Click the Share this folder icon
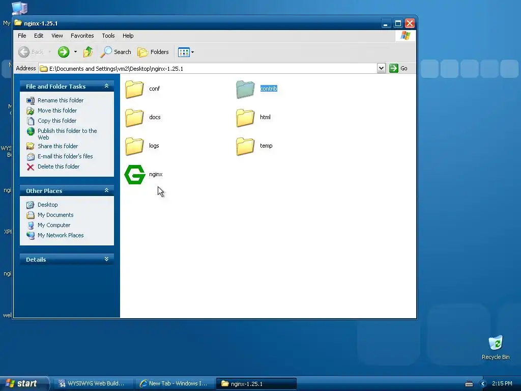The height and width of the screenshot is (391, 521). pyautogui.click(x=31, y=146)
